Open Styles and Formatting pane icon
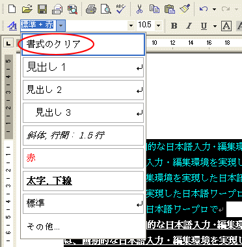The height and width of the screenshot is (247, 242). (x=12, y=26)
